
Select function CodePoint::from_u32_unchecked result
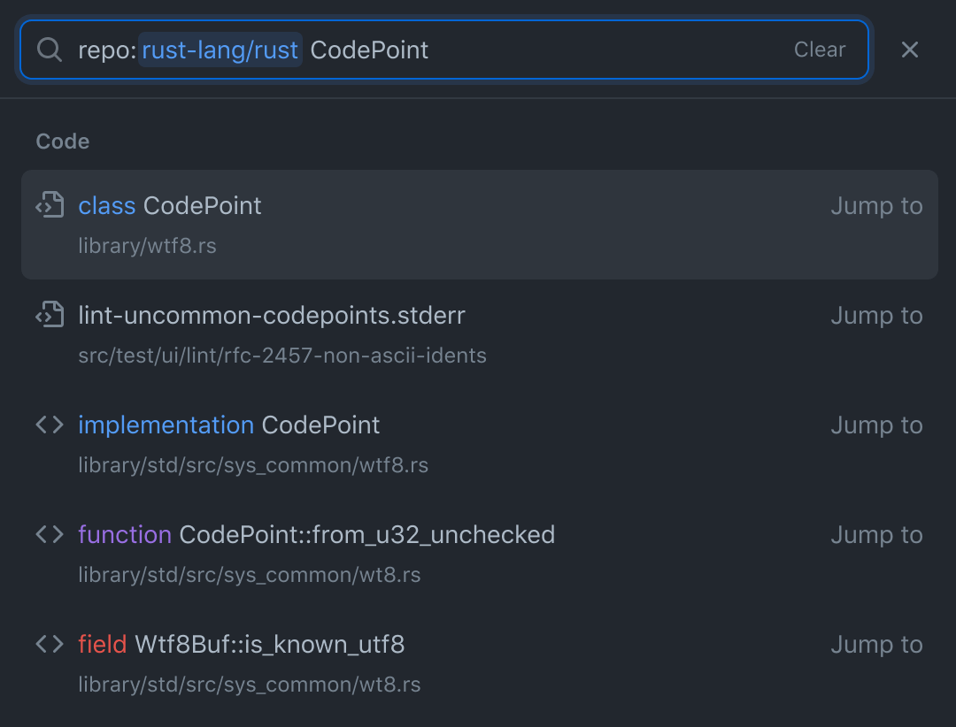[x=316, y=535]
